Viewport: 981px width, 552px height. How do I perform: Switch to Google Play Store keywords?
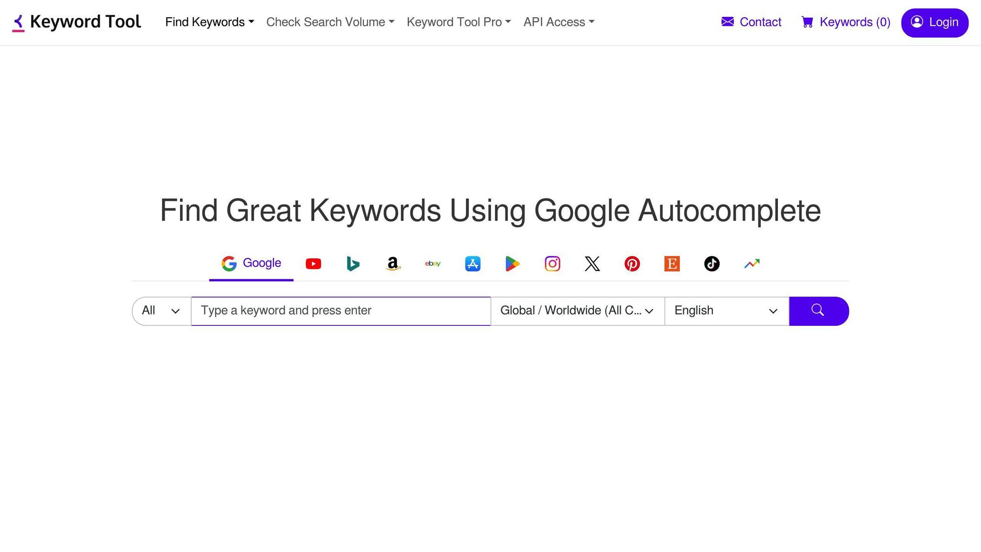click(512, 264)
